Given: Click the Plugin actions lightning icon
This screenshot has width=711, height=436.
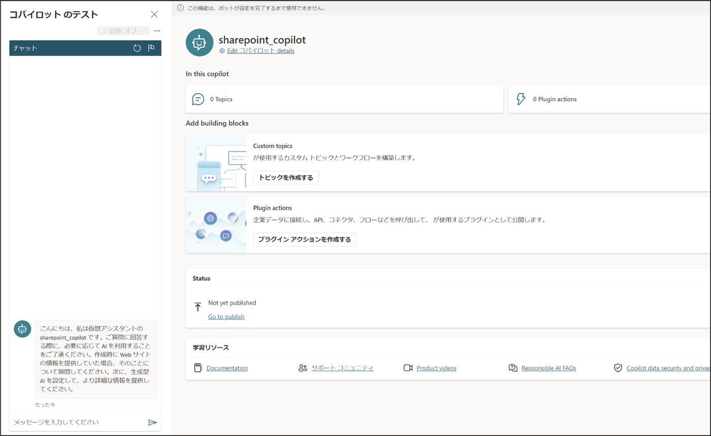Looking at the screenshot, I should (x=521, y=99).
